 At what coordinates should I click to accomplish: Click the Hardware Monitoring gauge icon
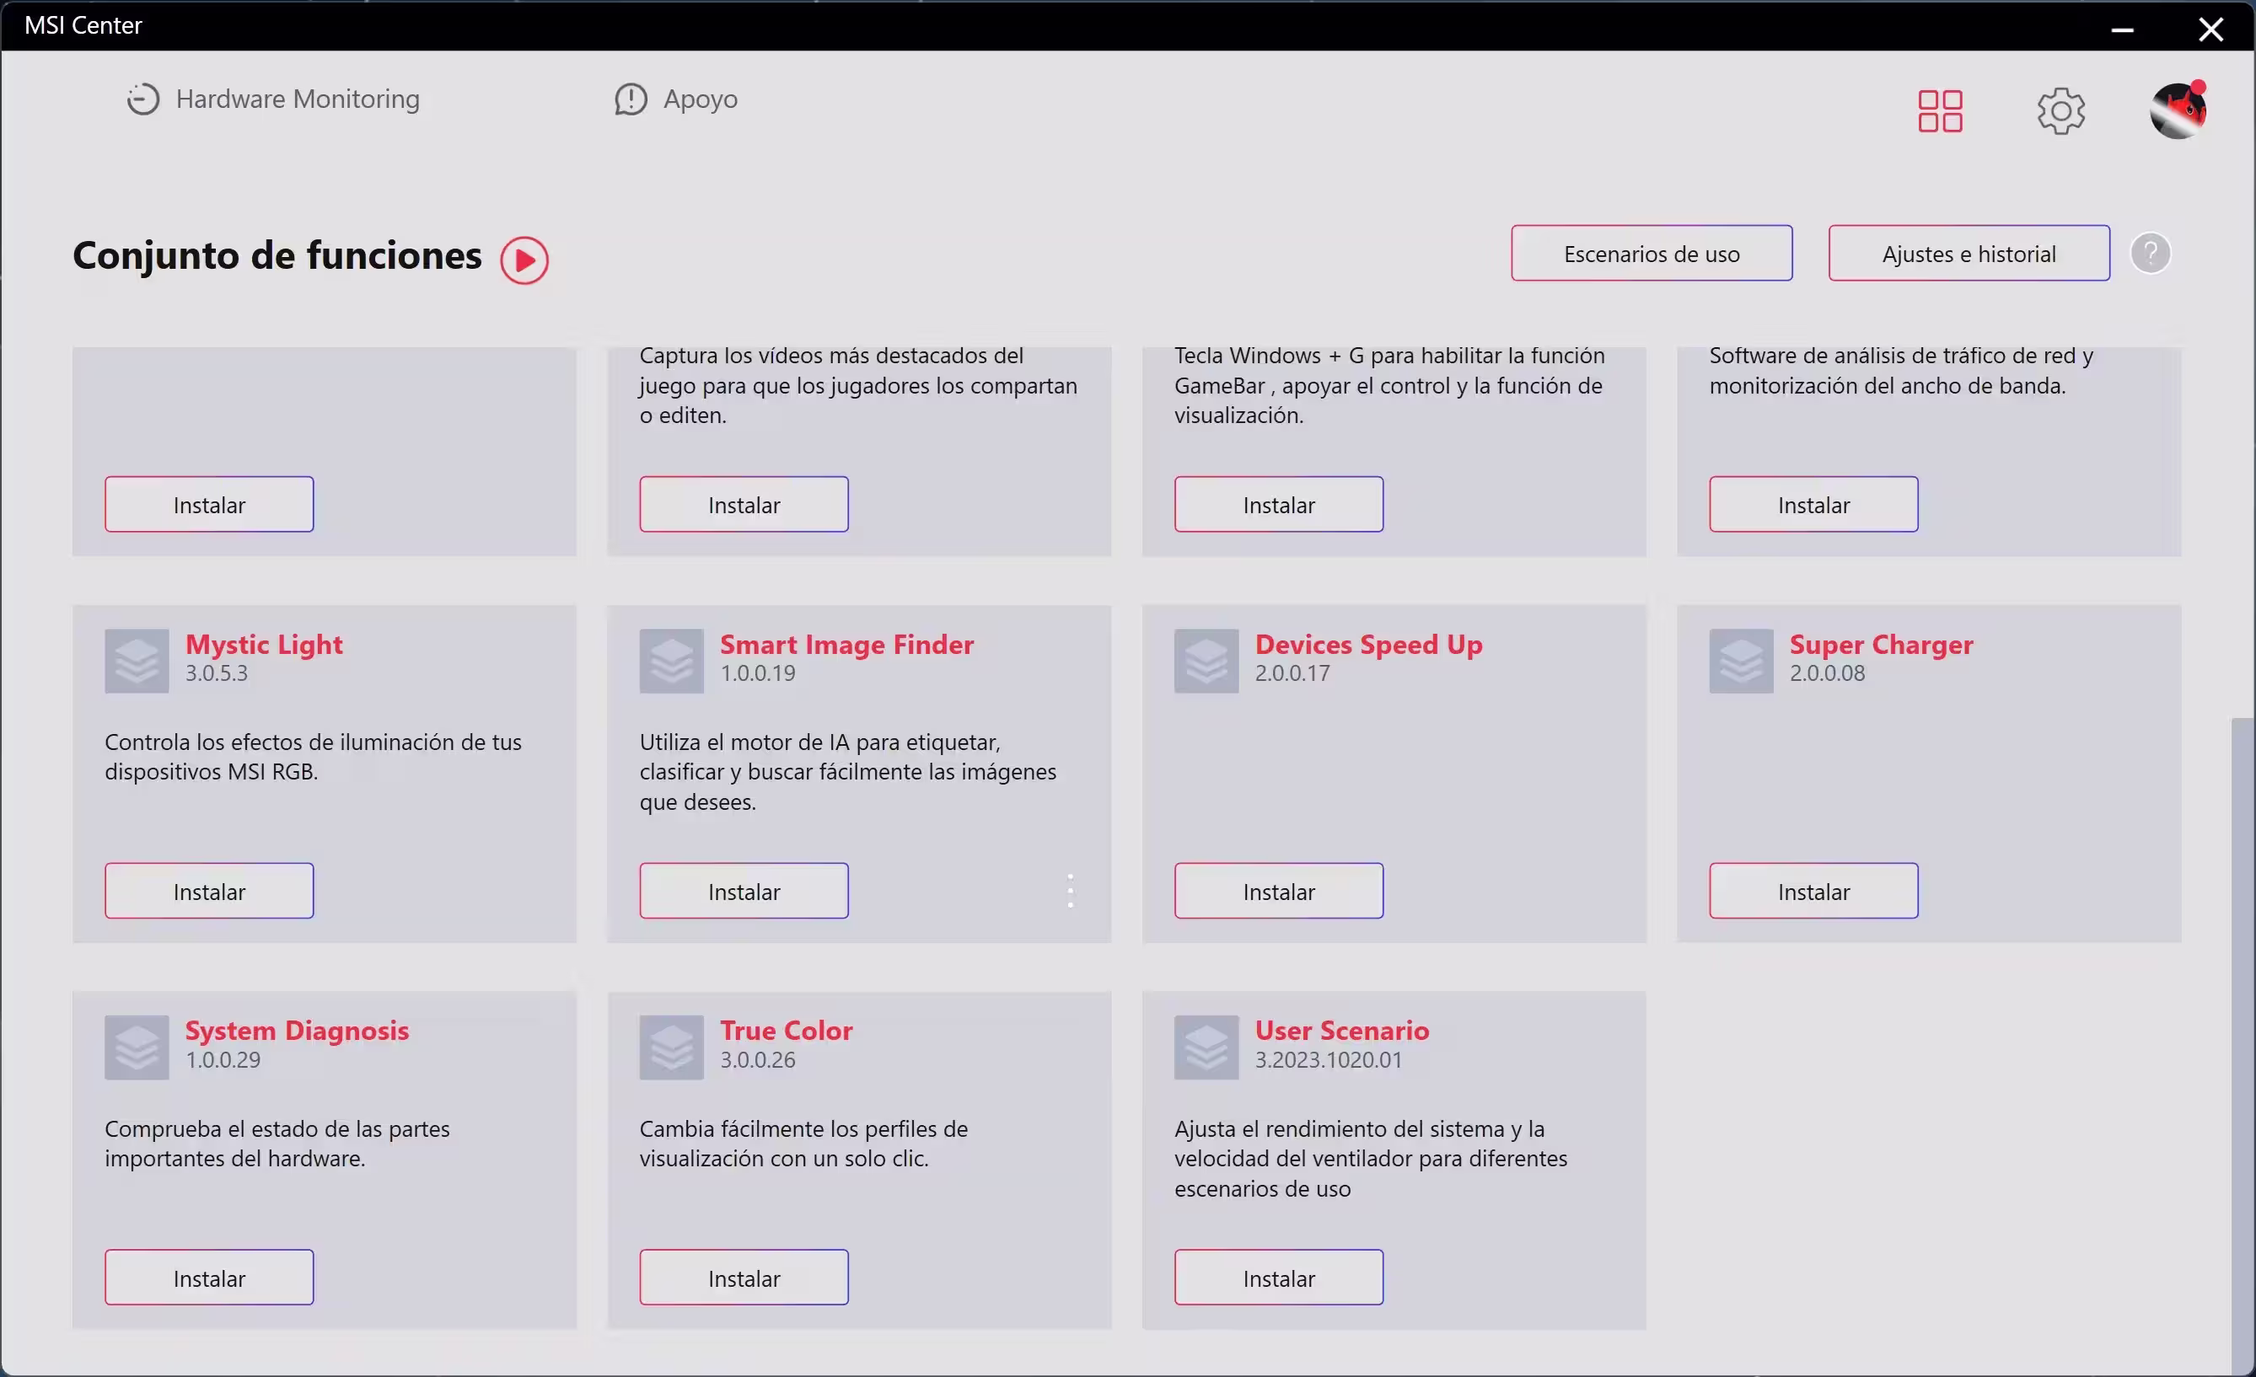pos(142,99)
